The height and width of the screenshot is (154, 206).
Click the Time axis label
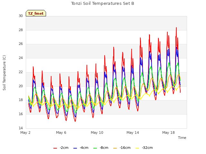182,138
